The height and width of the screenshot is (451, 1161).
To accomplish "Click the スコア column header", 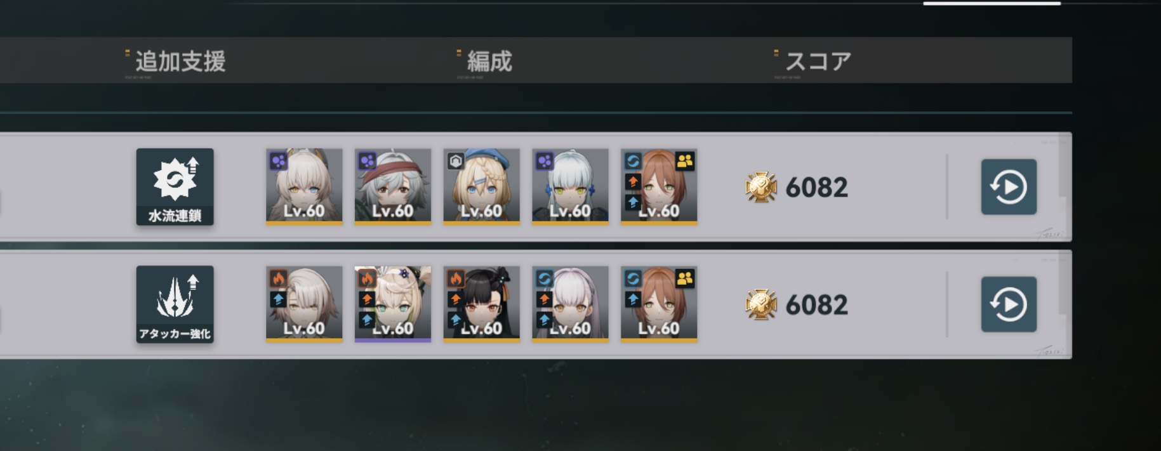I will click(818, 62).
